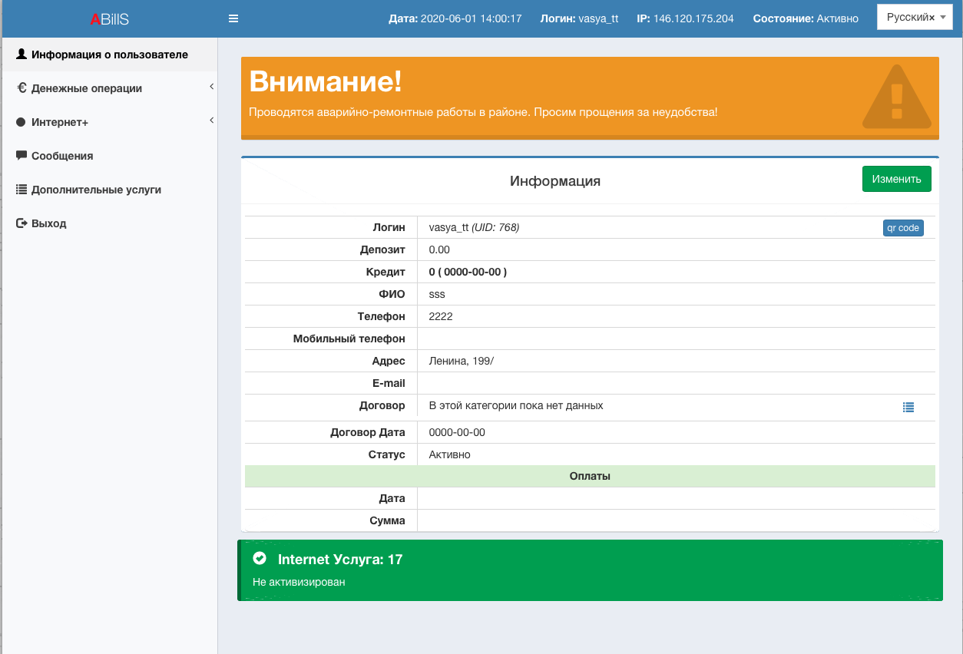Open the Сообщения menu item
Viewport: 963px width, 654px height.
pyautogui.click(x=62, y=156)
